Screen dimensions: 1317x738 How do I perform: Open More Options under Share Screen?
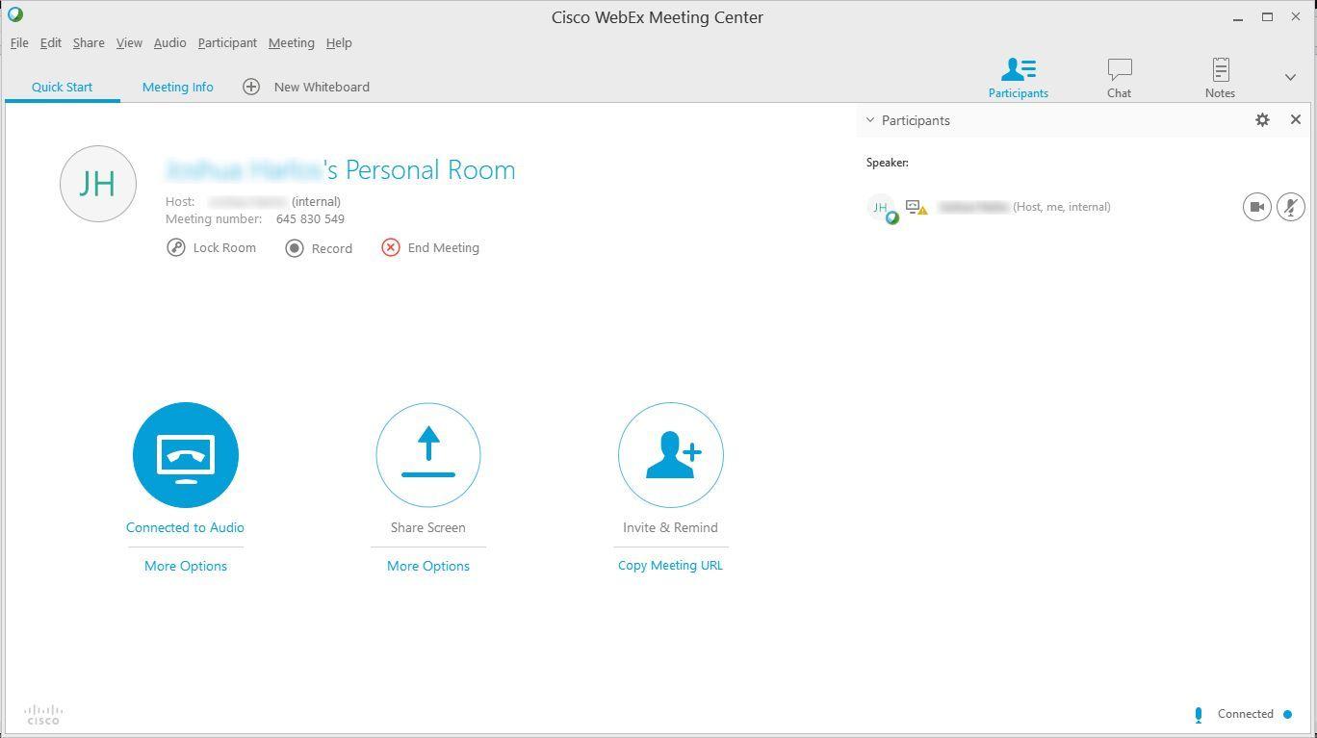pos(428,566)
